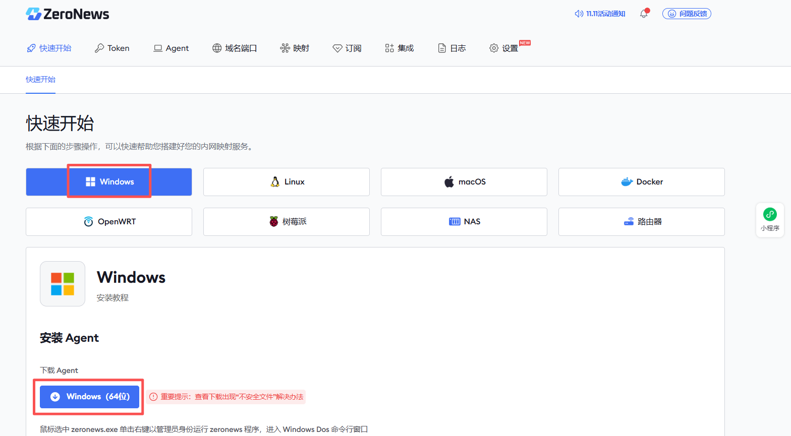This screenshot has width=791, height=436.
Task: Click the 小程序 mini-program icon
Action: tap(770, 219)
